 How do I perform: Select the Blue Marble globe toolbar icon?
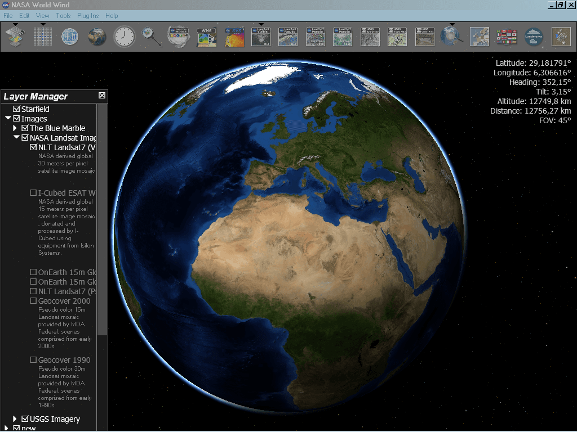97,37
